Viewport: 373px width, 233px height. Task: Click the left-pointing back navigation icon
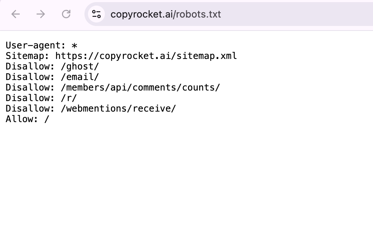pyautogui.click(x=15, y=14)
